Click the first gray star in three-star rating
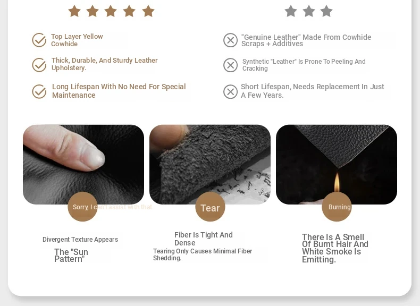 (x=291, y=12)
